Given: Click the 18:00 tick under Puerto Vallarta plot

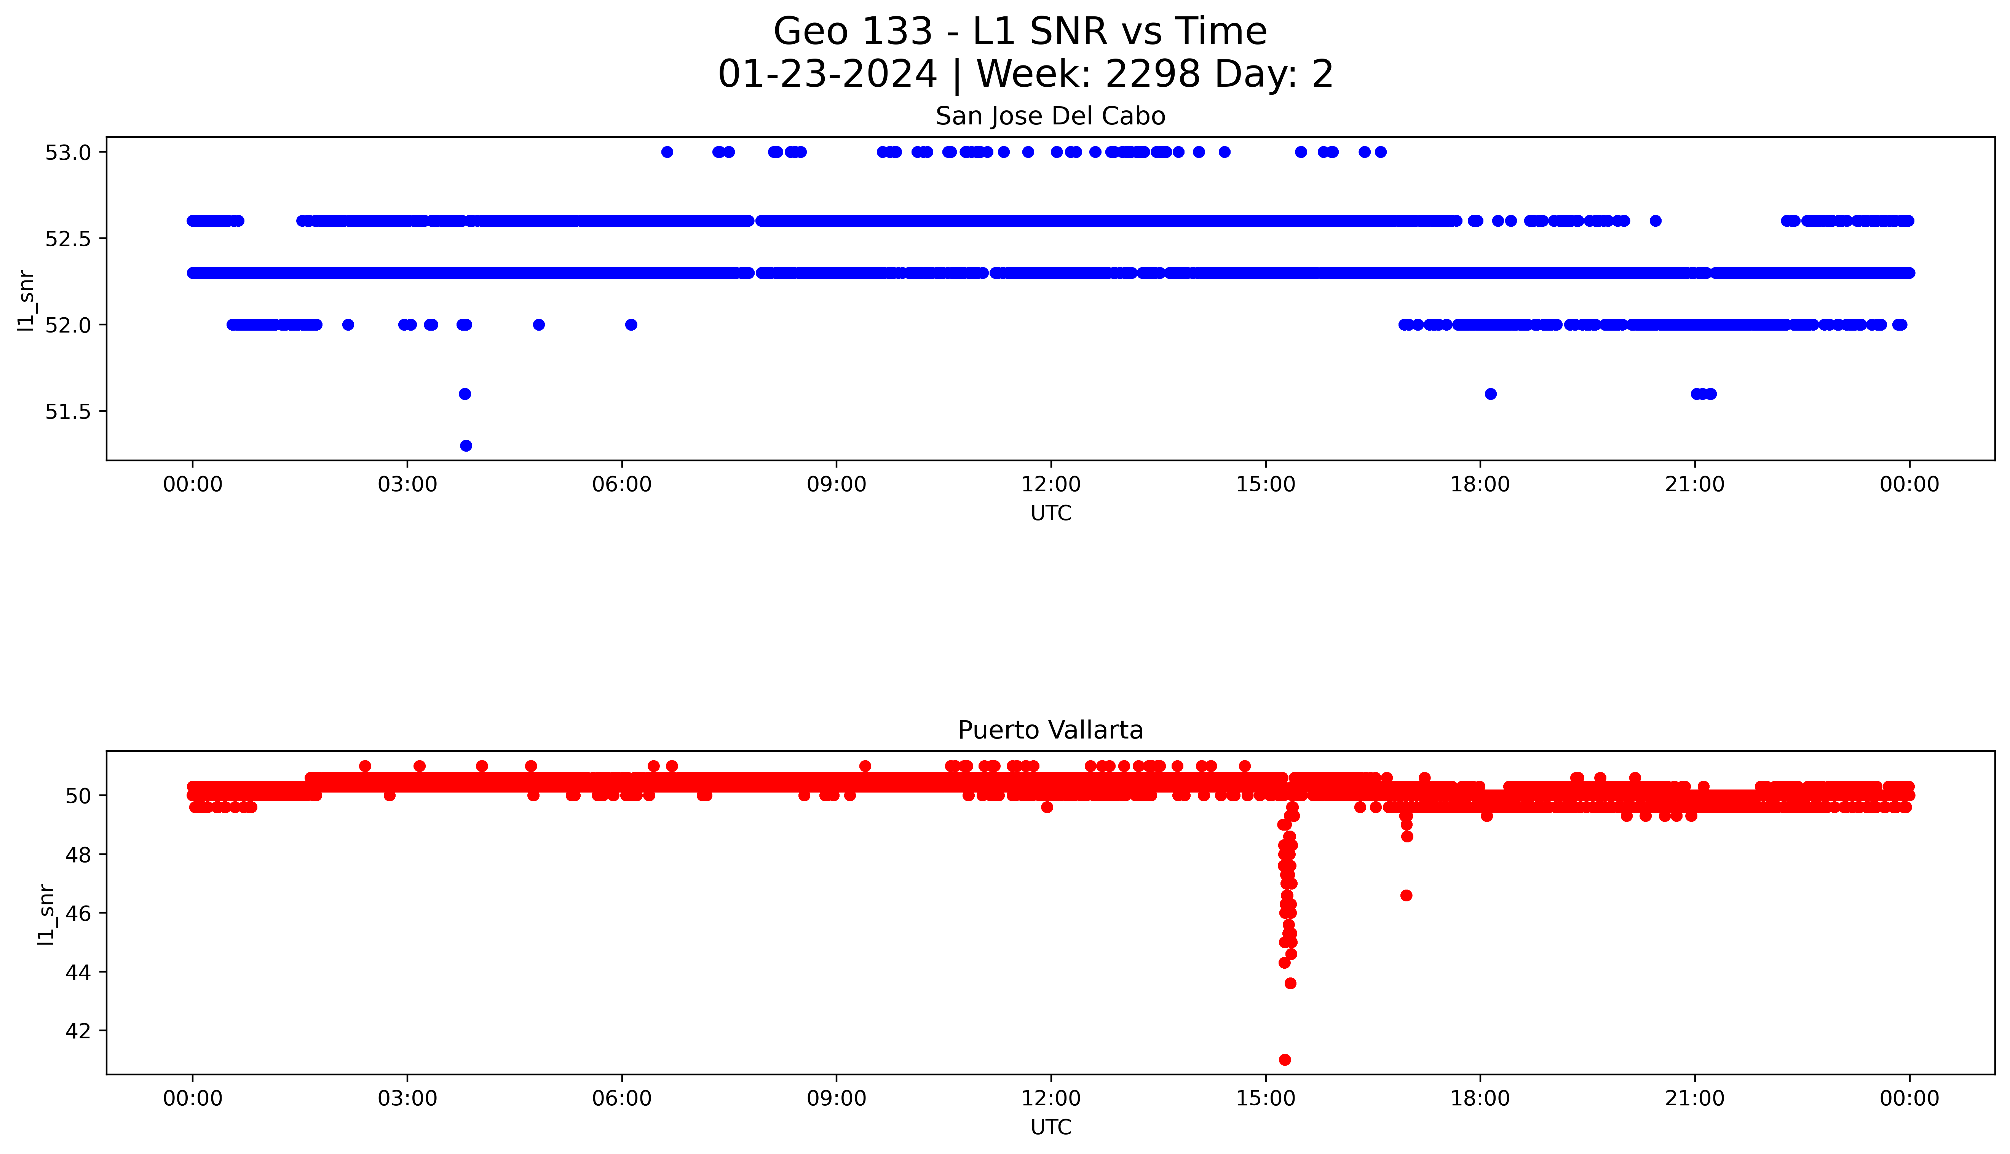Looking at the screenshot, I should [1480, 1098].
